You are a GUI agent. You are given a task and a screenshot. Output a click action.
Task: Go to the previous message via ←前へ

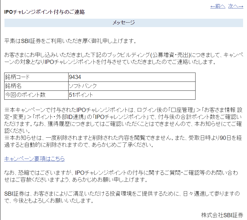click(218, 6)
